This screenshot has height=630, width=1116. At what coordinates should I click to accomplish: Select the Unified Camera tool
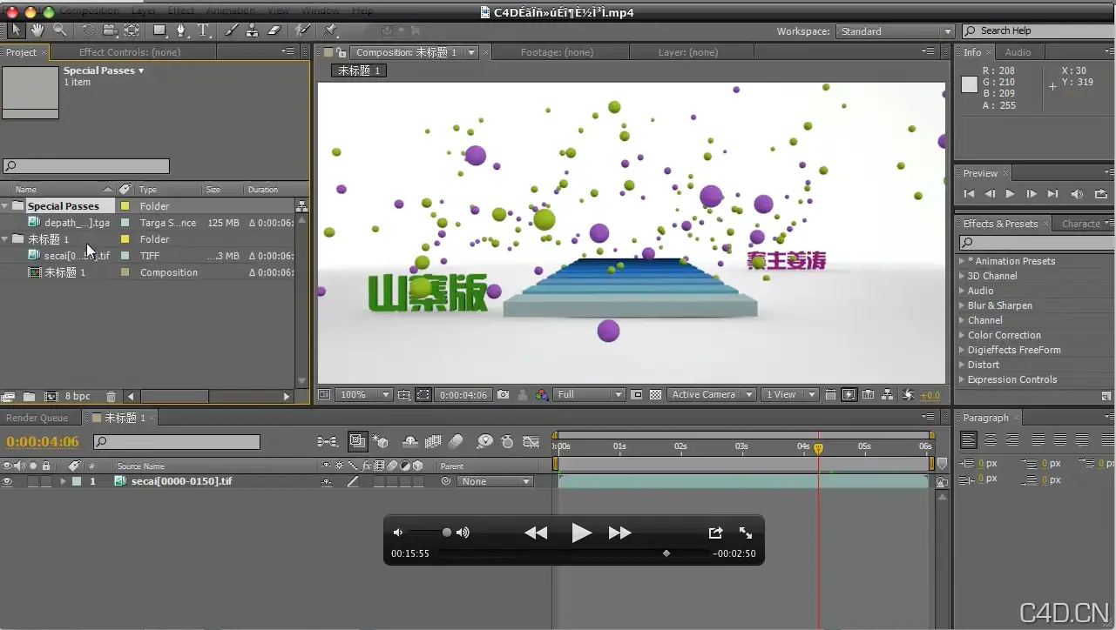click(x=110, y=30)
